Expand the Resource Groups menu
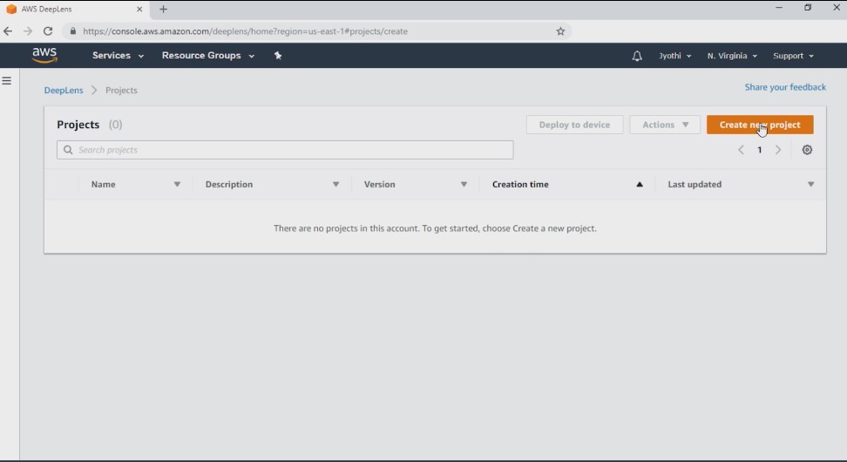Viewport: 847px width, 462px height. 208,55
